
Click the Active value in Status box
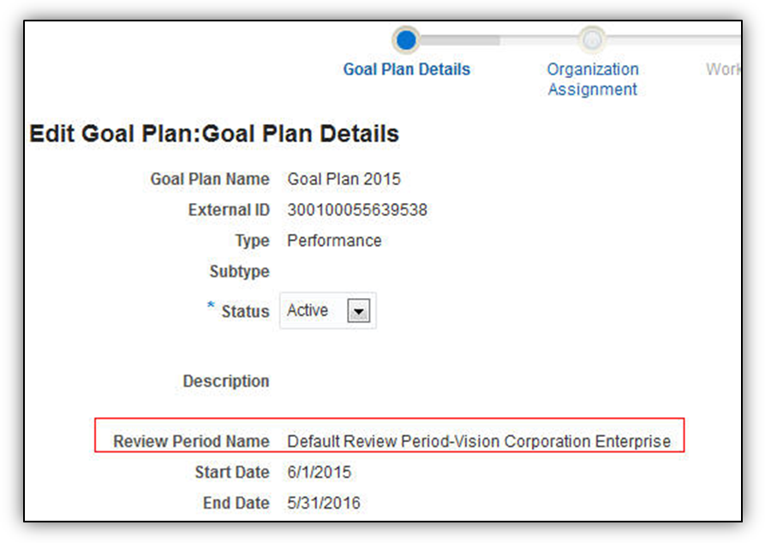pos(308,311)
